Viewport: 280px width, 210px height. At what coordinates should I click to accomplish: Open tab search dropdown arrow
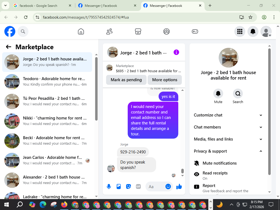coord(5,5)
